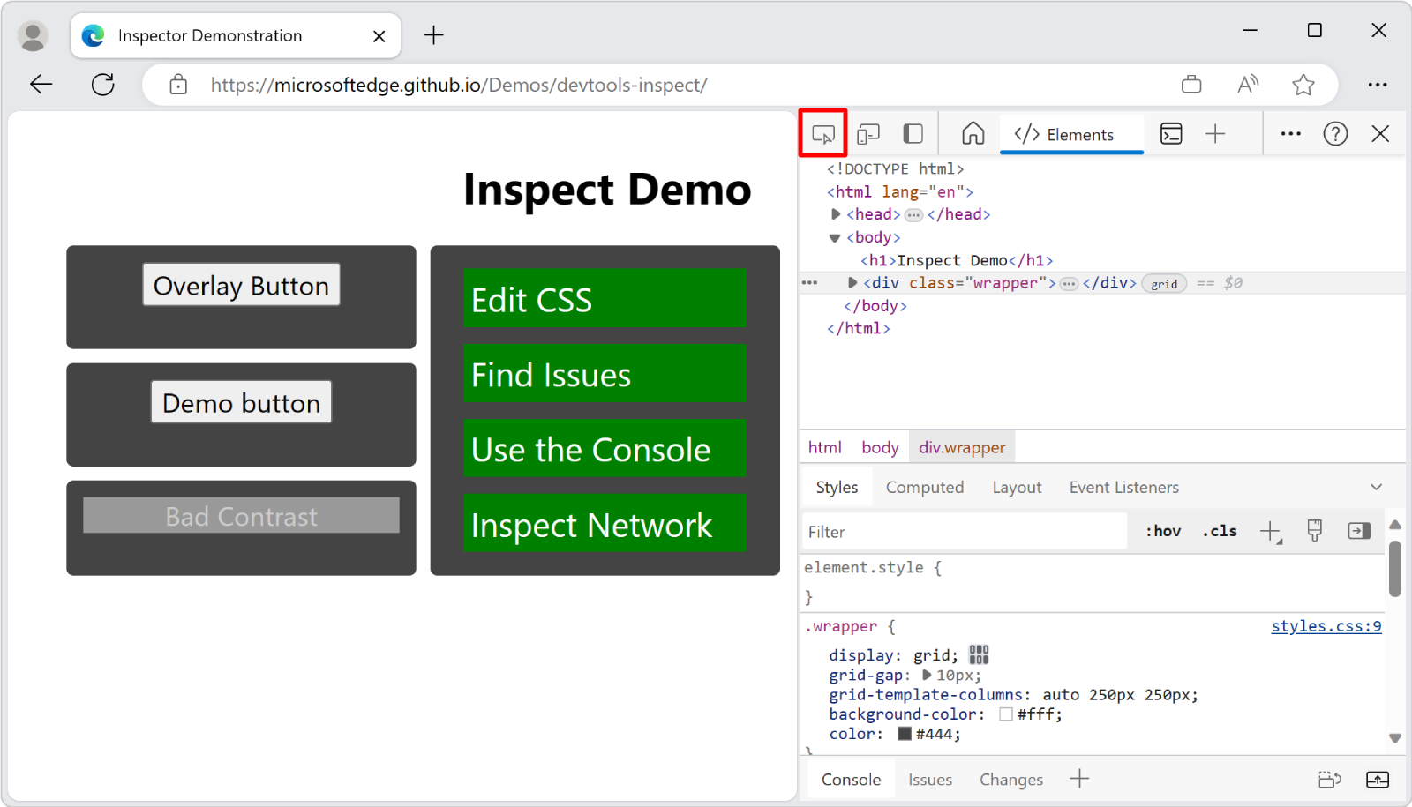Open the Console tab at the bottom
Viewport: 1412px width, 807px height.
pyautogui.click(x=850, y=779)
